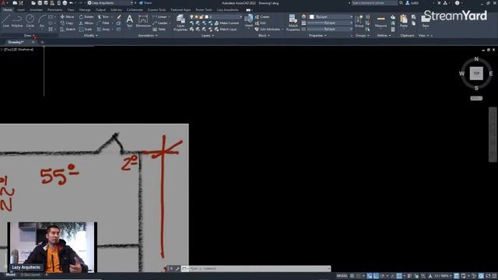Open the Parametric ribbon tab
This screenshot has width=498, height=280.
[54, 10]
